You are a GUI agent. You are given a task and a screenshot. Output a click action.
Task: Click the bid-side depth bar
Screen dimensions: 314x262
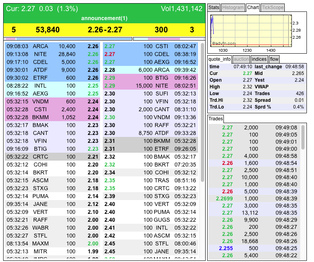click(68, 39)
